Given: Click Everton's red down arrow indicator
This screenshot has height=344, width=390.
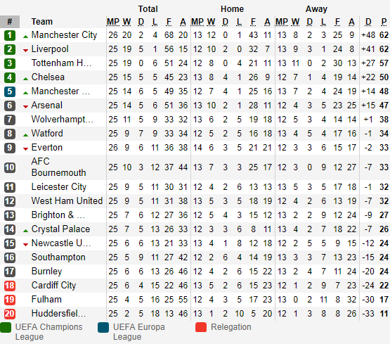Looking at the screenshot, I should [x=25, y=149].
